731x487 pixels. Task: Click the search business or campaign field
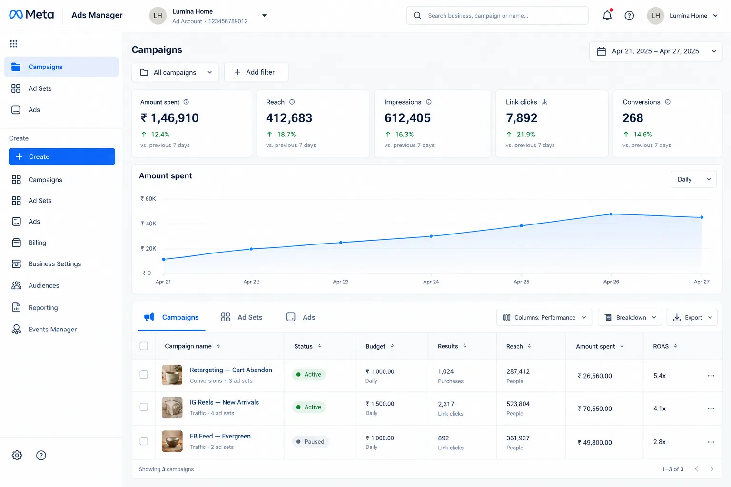coord(497,16)
